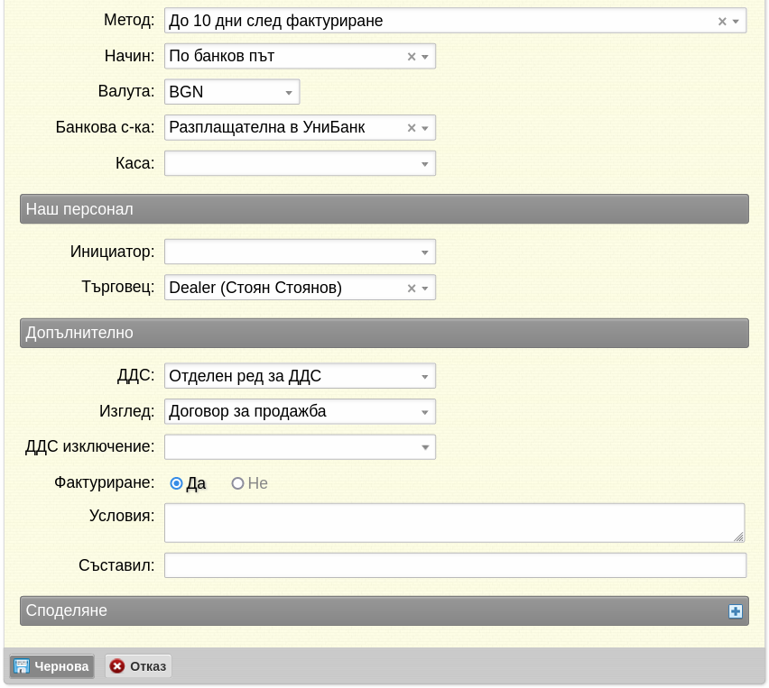Open the ДДС изключение dropdown

[301, 447]
